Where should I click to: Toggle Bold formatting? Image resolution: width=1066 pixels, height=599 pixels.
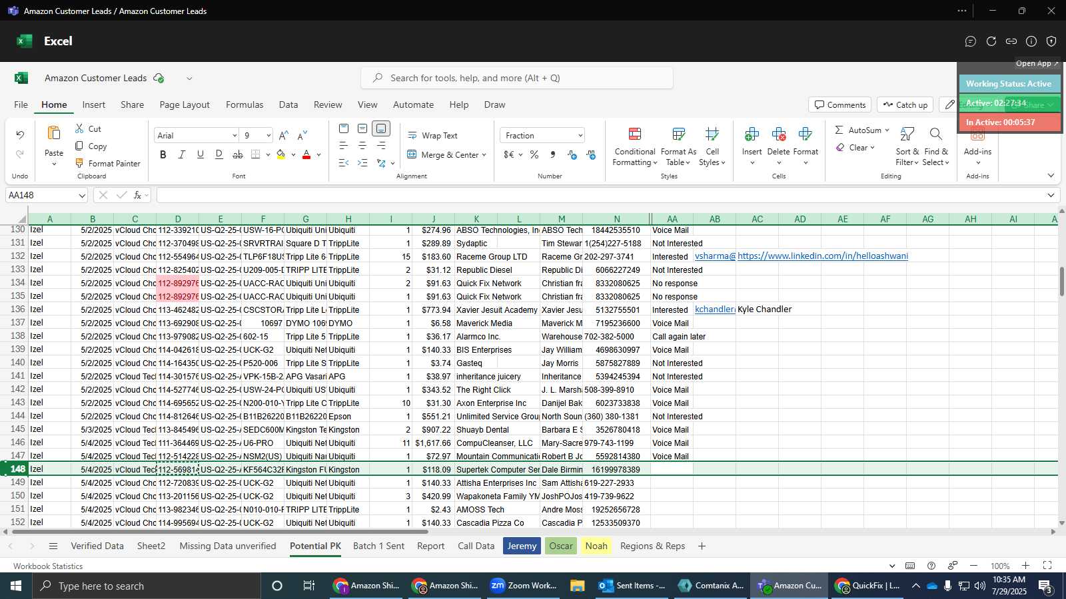click(x=163, y=154)
